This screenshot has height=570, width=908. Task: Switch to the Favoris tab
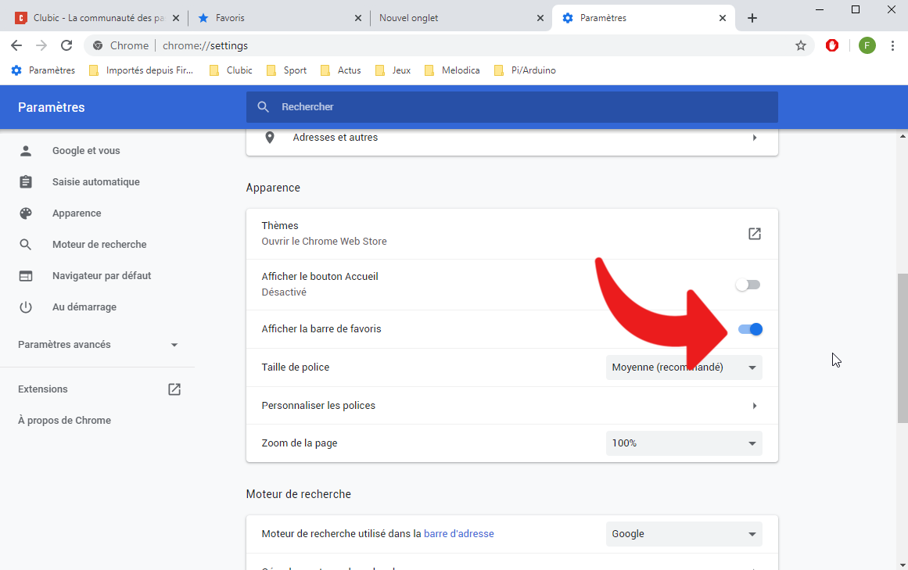click(279, 18)
